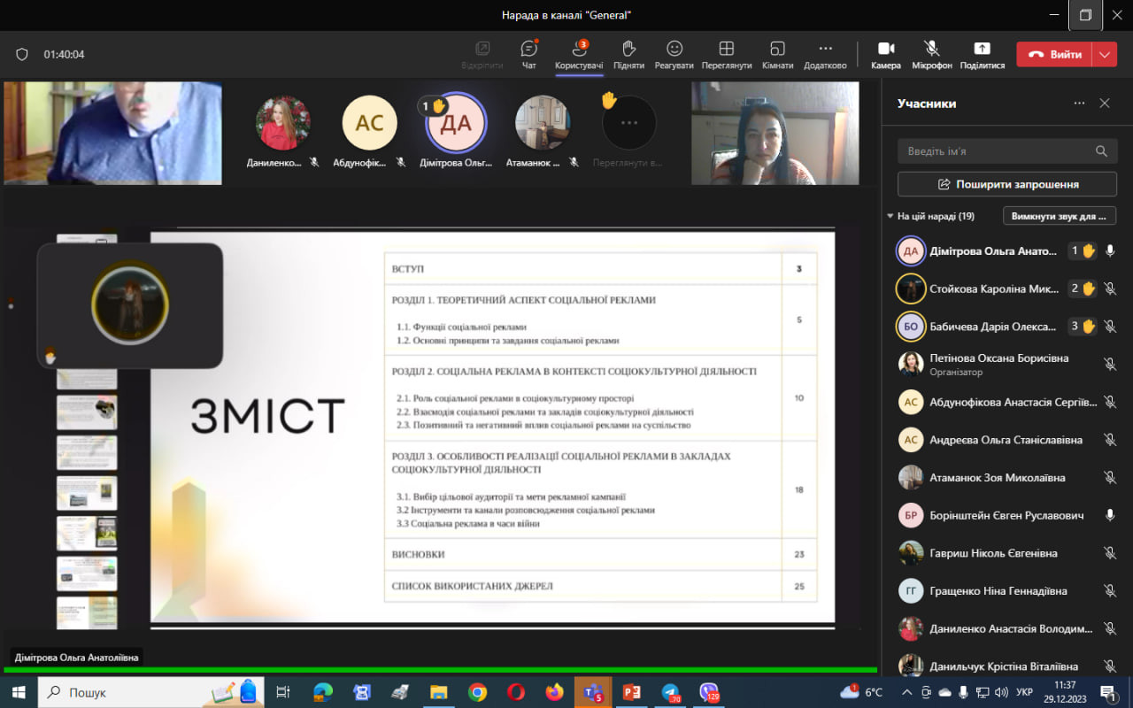Viewport: 1133px width, 708px height.
Task: Open the Chat panel icon
Action: click(529, 49)
